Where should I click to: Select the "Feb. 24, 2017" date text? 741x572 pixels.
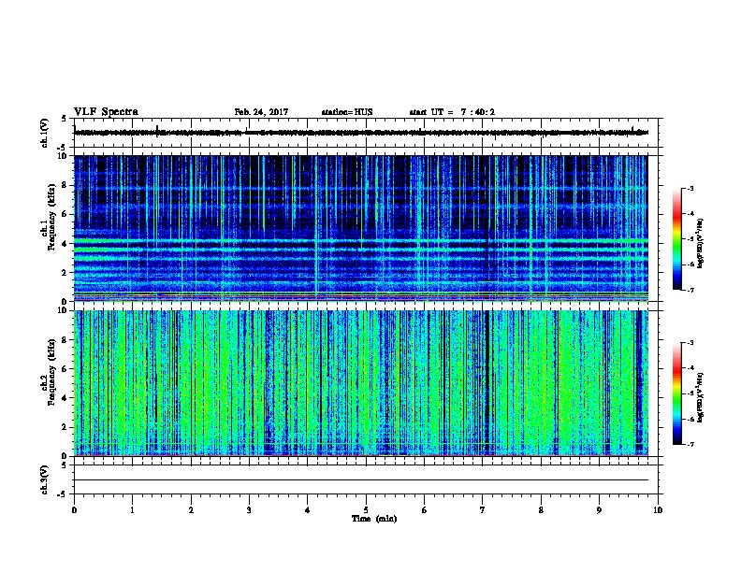click(261, 112)
